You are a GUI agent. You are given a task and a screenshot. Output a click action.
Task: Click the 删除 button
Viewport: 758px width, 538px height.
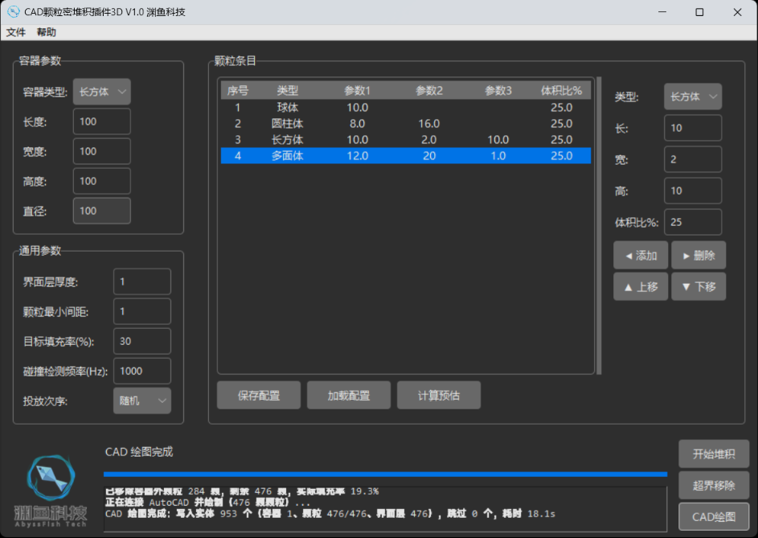click(699, 255)
